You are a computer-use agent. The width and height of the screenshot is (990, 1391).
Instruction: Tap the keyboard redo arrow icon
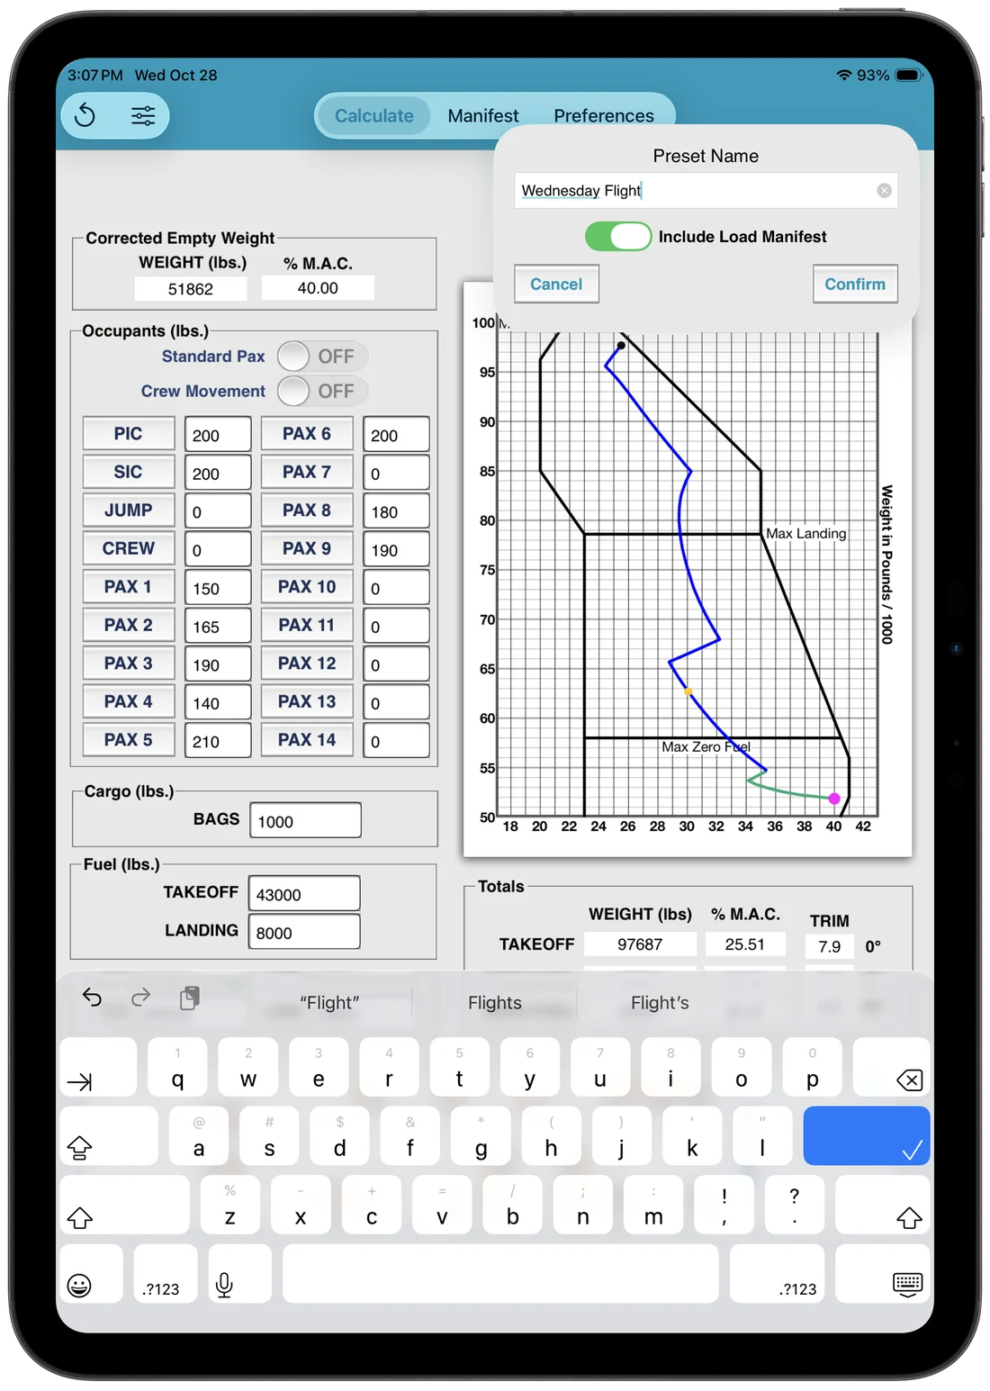[x=140, y=997]
